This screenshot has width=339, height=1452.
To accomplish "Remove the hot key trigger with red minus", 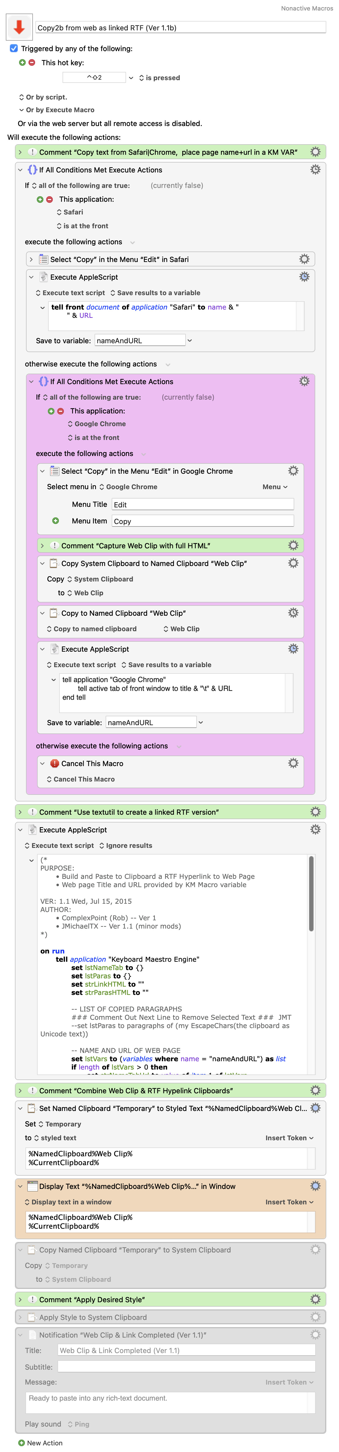I will [32, 62].
